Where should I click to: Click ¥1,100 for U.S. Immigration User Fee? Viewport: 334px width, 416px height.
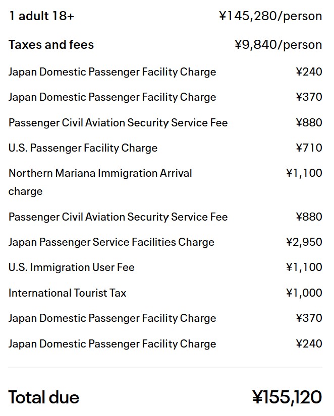click(x=304, y=267)
